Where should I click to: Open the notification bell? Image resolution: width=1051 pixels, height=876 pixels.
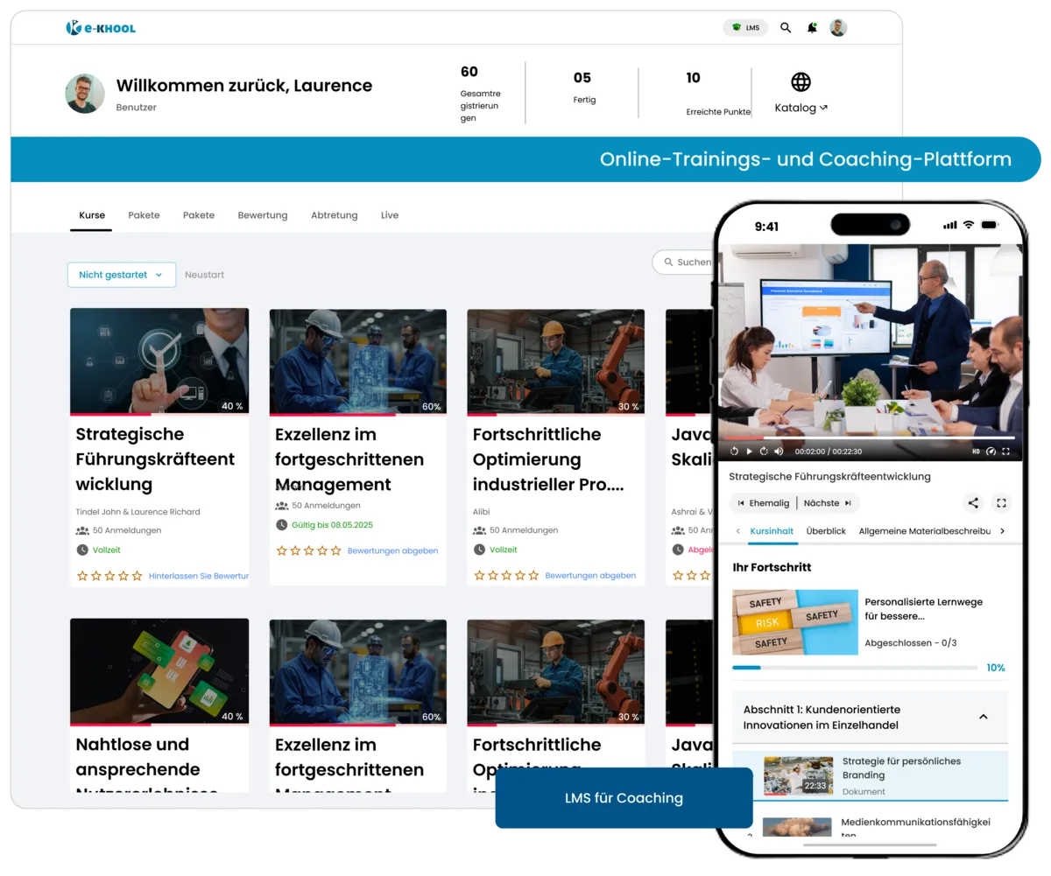[x=810, y=27]
